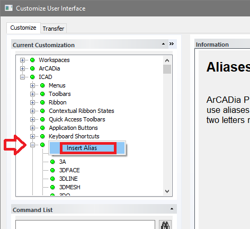Expand the Menus node
Viewport: 250px width, 229px height.
(x=32, y=85)
